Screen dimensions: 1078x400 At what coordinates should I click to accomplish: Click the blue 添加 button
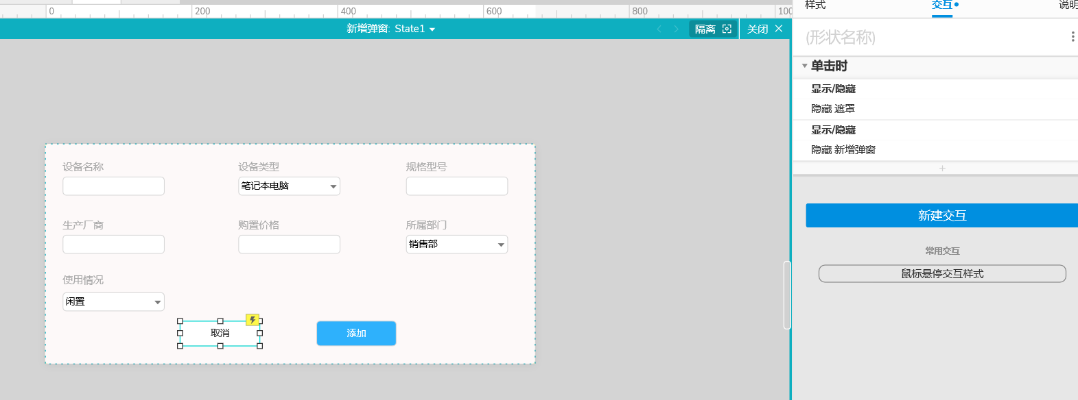356,334
